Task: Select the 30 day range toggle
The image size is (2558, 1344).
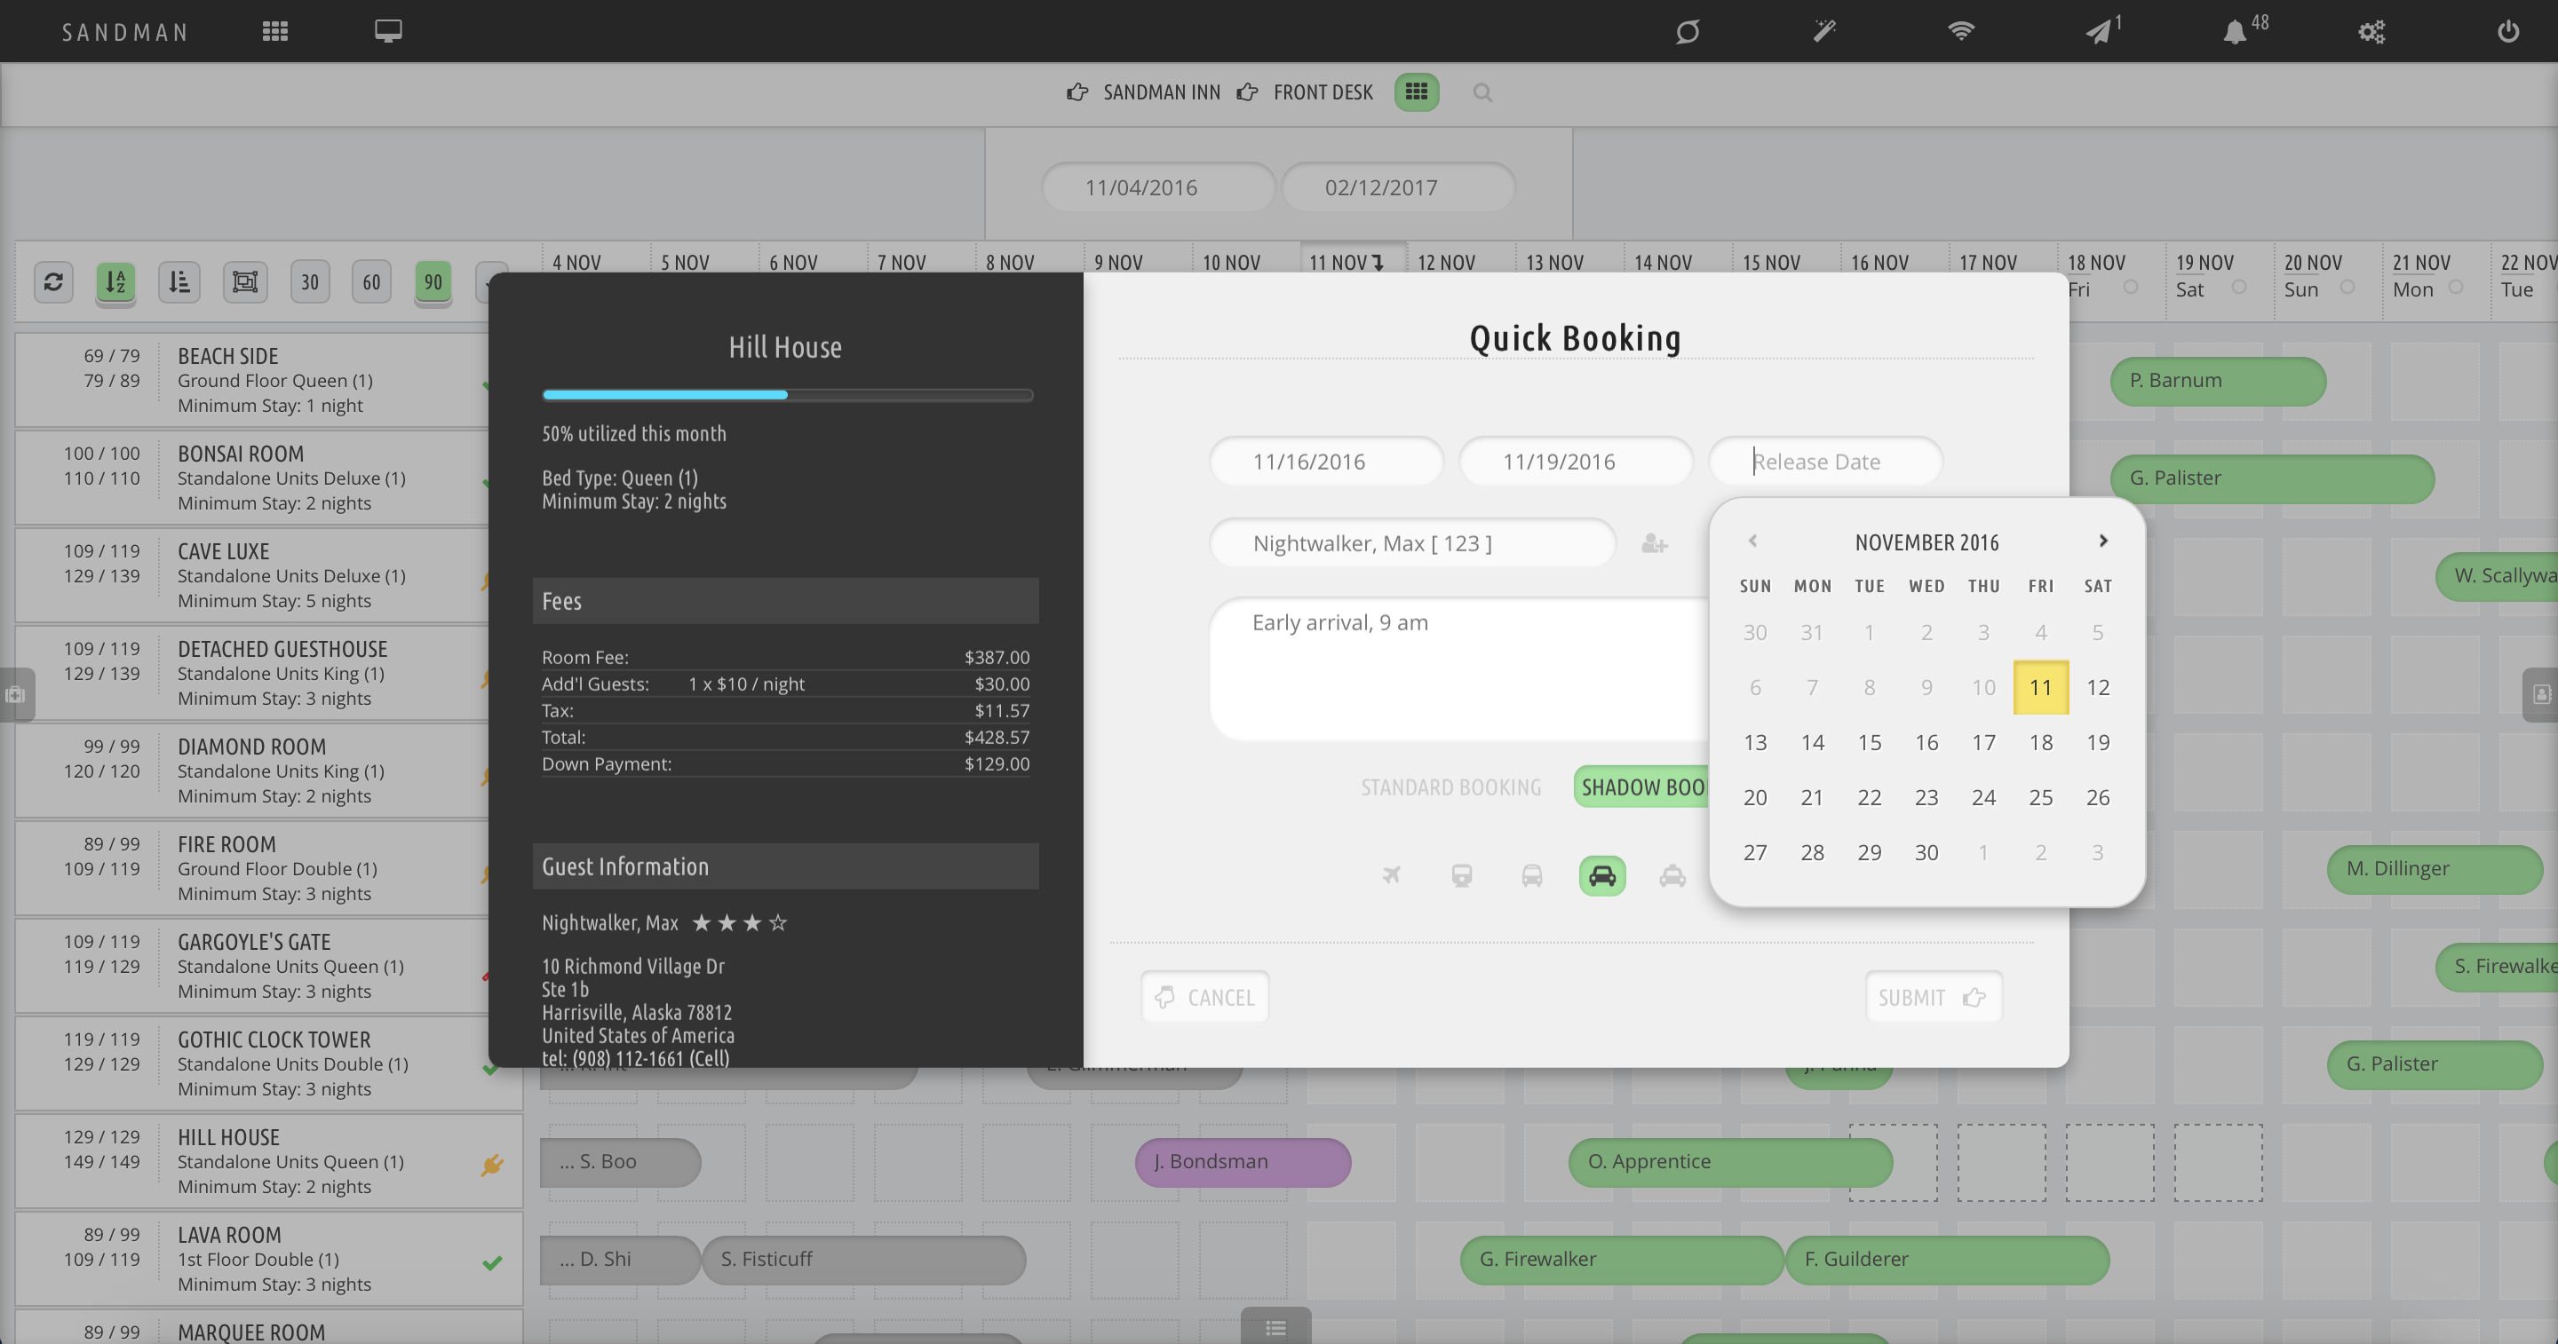Action: (x=310, y=282)
